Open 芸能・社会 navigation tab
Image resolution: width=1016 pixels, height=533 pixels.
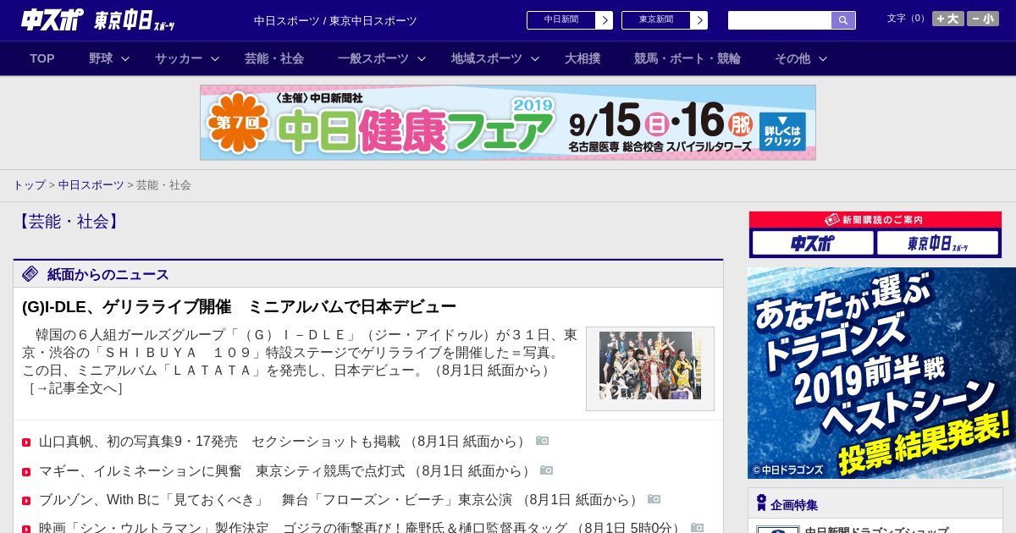[274, 58]
